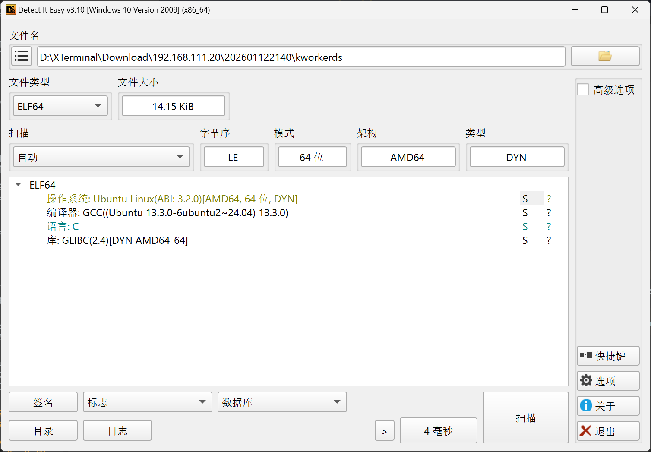The height and width of the screenshot is (452, 651).
Task: Click the 快捷键 shortcuts icon button
Action: coord(608,356)
